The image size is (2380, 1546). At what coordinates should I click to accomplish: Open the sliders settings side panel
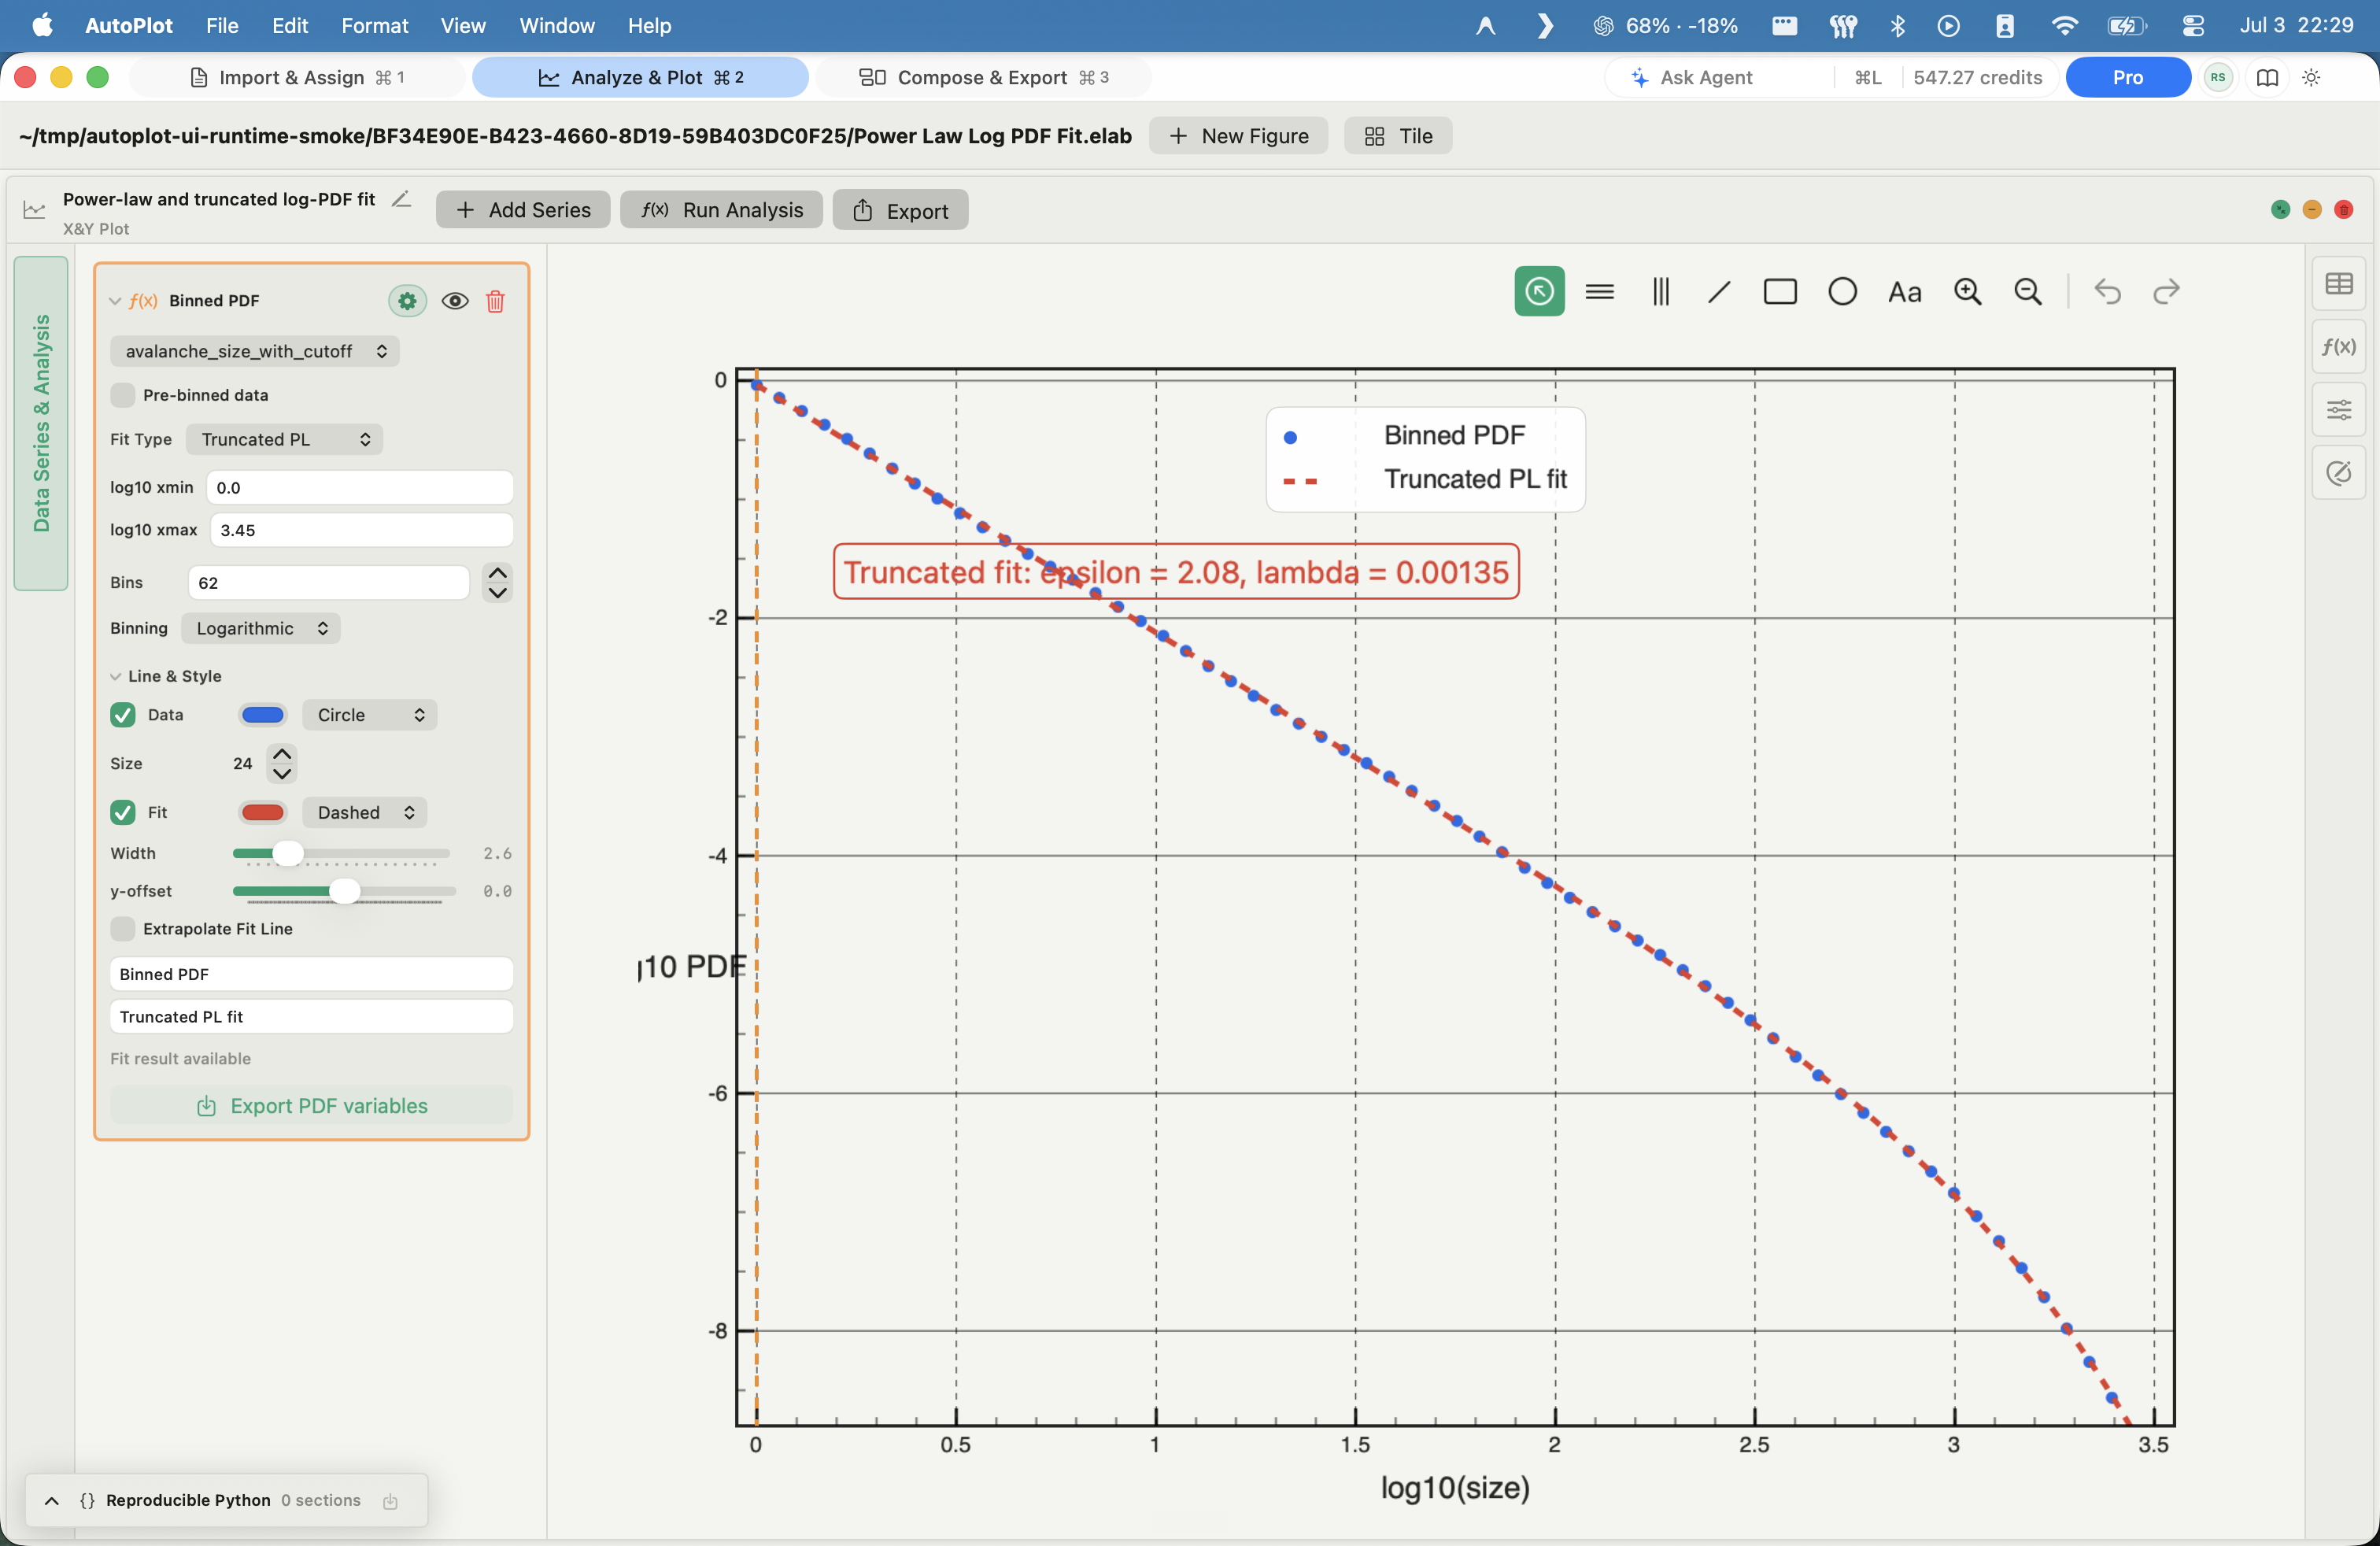(2339, 409)
